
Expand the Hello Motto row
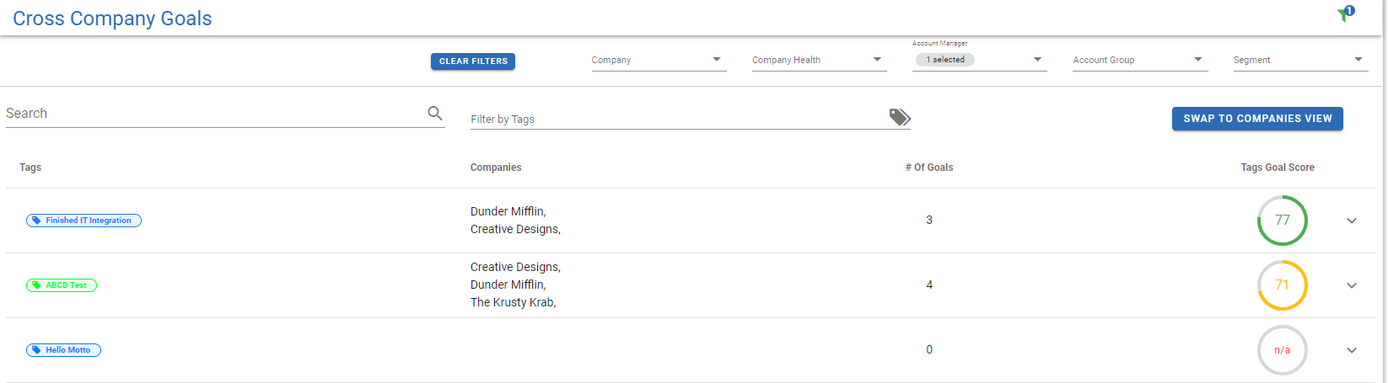tap(1352, 350)
